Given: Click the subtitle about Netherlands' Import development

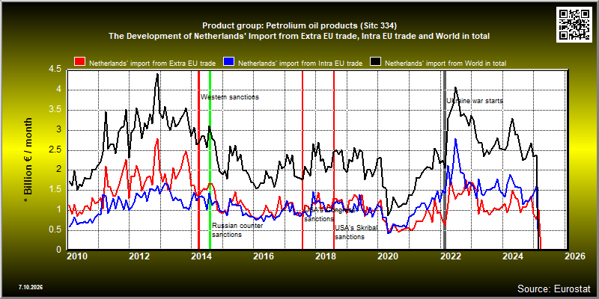Looking at the screenshot, I should [x=299, y=37].
